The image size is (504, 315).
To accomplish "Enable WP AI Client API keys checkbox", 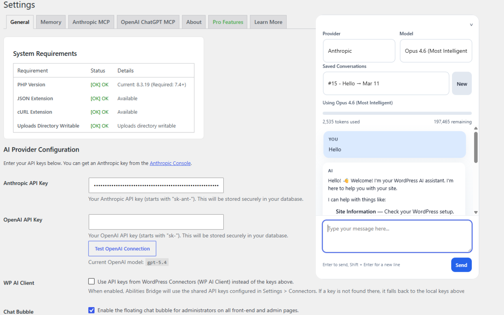I will 91,282.
